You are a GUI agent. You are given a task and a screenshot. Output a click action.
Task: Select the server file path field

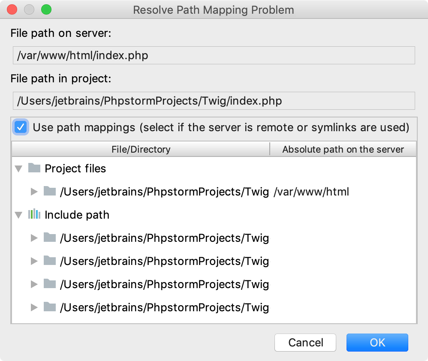click(214, 55)
